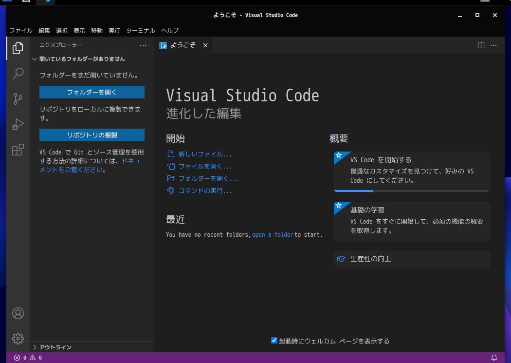Screen dimensions: 511x363
Task: Click フォルダーをまだ開いていません text
Action: tap(90, 76)
